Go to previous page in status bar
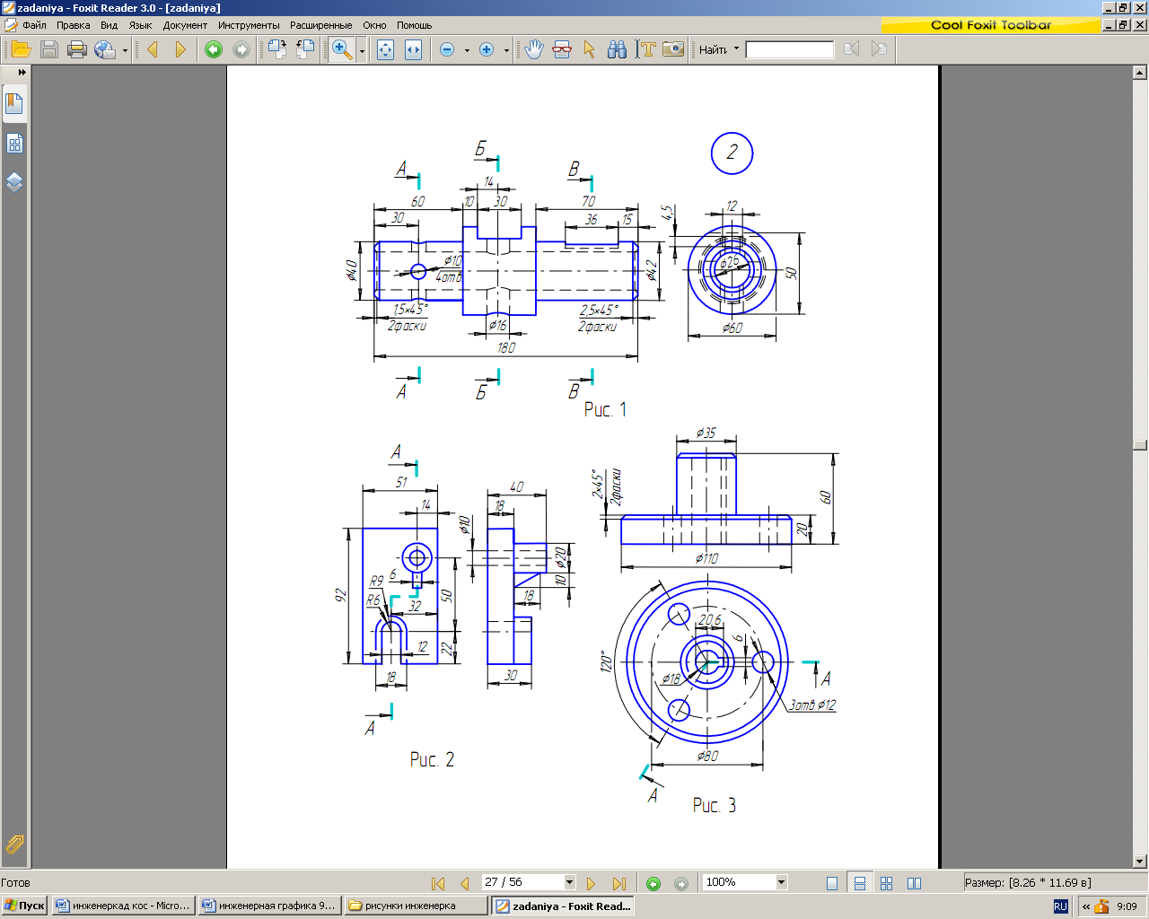 click(464, 883)
